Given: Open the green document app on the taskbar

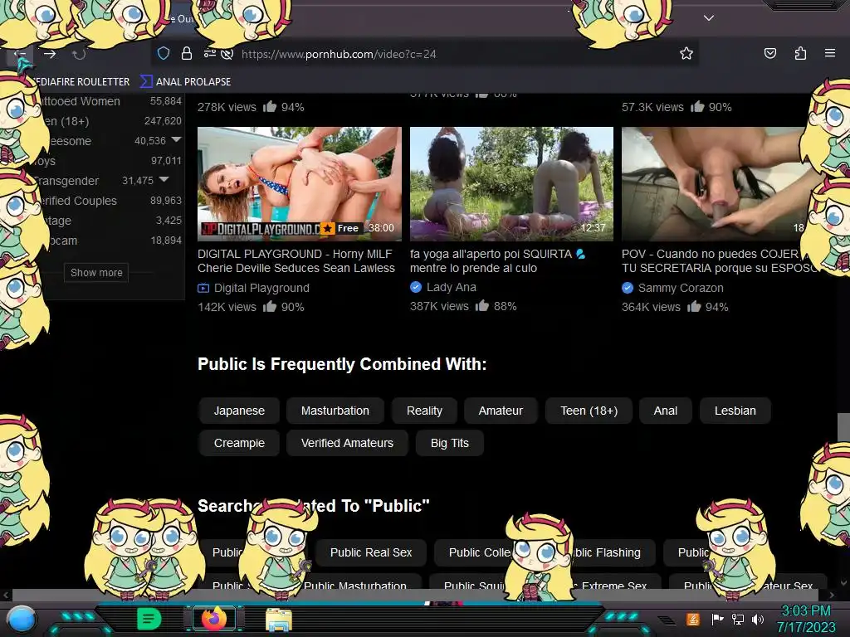Looking at the screenshot, I should [149, 619].
